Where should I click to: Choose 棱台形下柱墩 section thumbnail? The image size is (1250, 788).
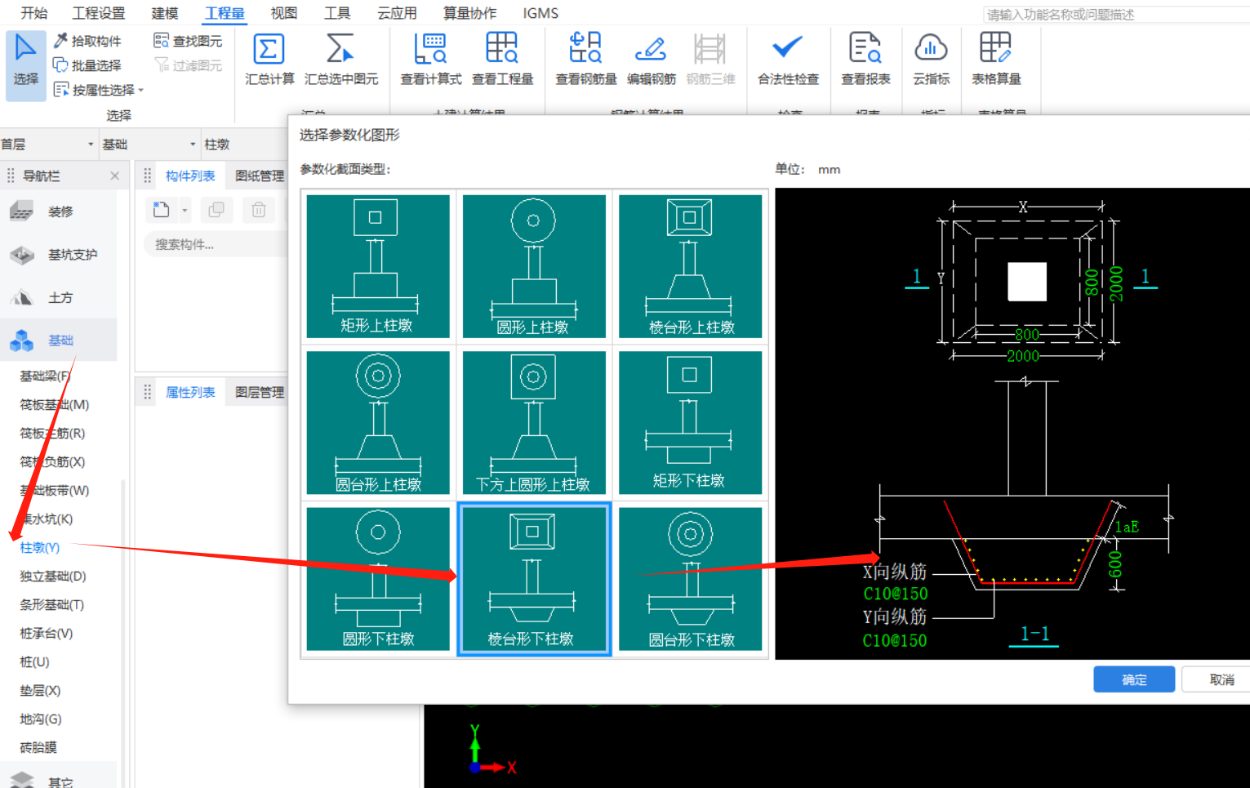534,579
